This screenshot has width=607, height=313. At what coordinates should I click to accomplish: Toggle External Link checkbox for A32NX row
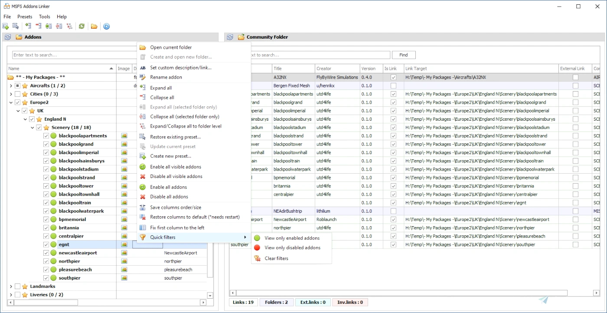click(575, 77)
